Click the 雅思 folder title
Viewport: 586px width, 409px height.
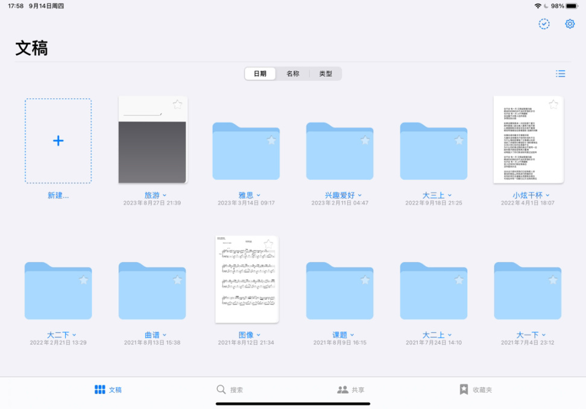pos(246,195)
